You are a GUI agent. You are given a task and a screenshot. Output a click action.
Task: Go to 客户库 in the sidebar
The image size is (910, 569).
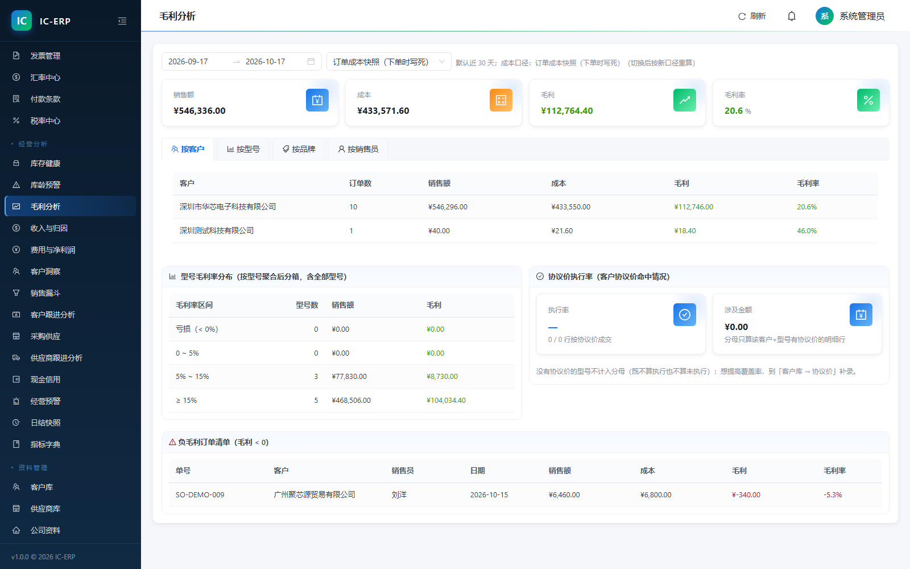tap(70, 487)
